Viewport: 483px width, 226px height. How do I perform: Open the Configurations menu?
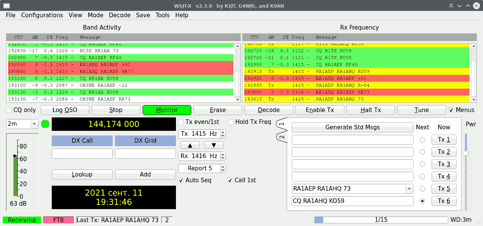(x=42, y=15)
